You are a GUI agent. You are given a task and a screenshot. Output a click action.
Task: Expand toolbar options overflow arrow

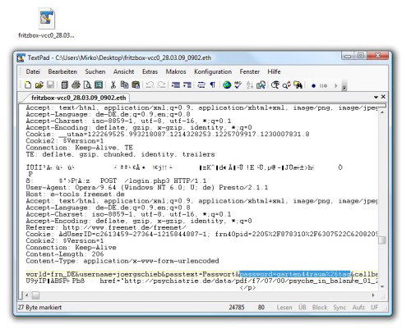[x=344, y=86]
